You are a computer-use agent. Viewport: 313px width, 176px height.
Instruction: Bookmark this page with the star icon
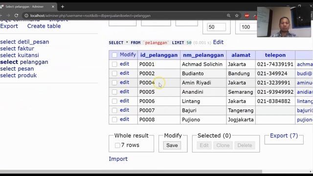(x=237, y=16)
